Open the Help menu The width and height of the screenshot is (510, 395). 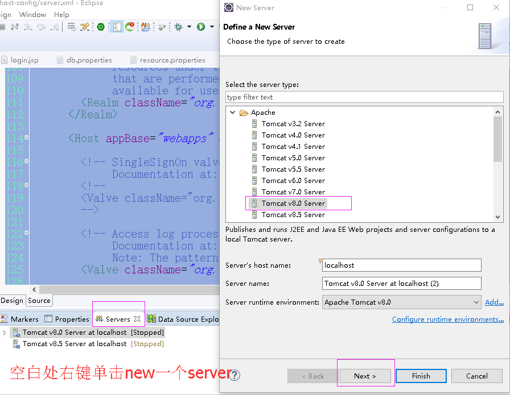[61, 14]
